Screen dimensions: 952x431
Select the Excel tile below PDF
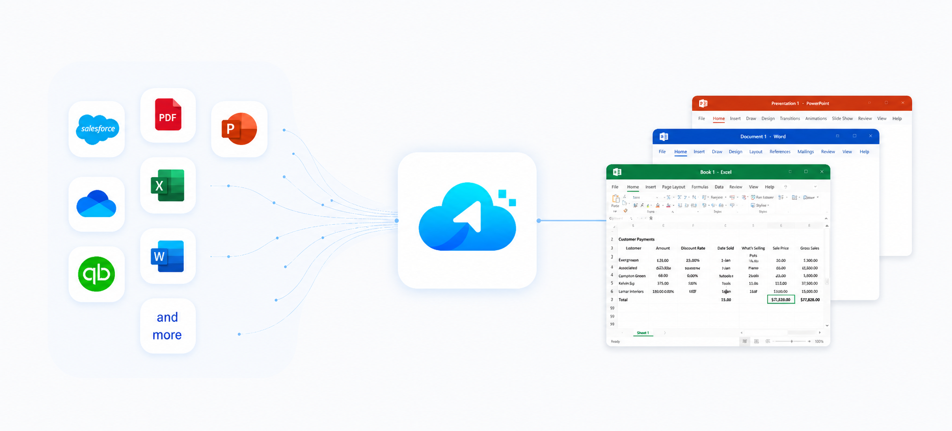point(168,185)
